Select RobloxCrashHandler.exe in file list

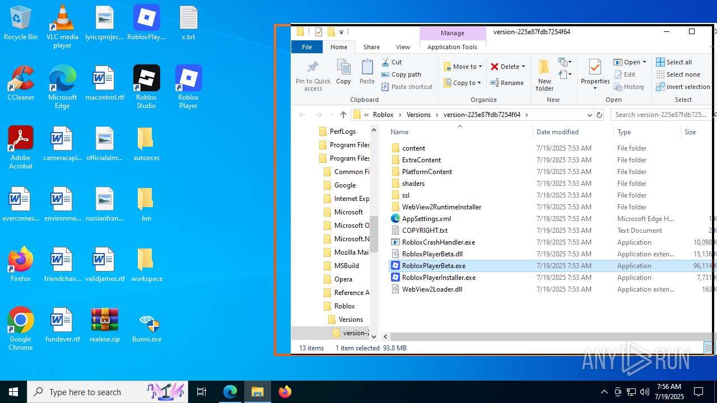pyautogui.click(x=432, y=242)
